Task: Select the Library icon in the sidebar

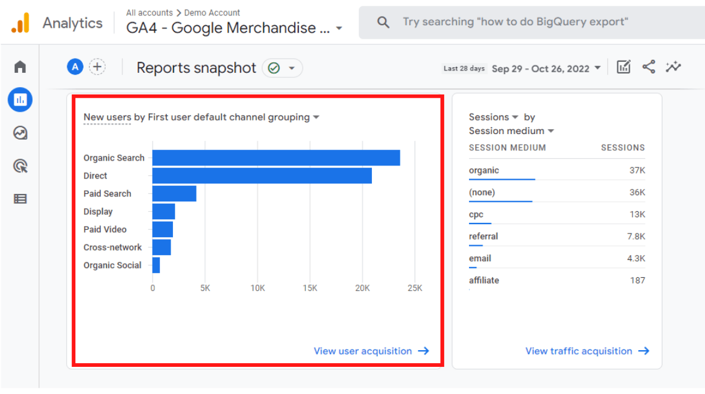Action: [19, 198]
